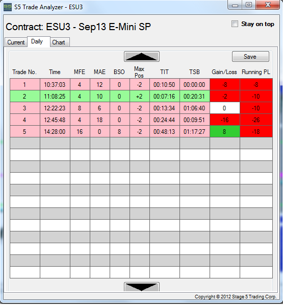This screenshot has width=283, height=305.
Task: Click the Trade No. cell for trade 3
Action: coord(25,108)
